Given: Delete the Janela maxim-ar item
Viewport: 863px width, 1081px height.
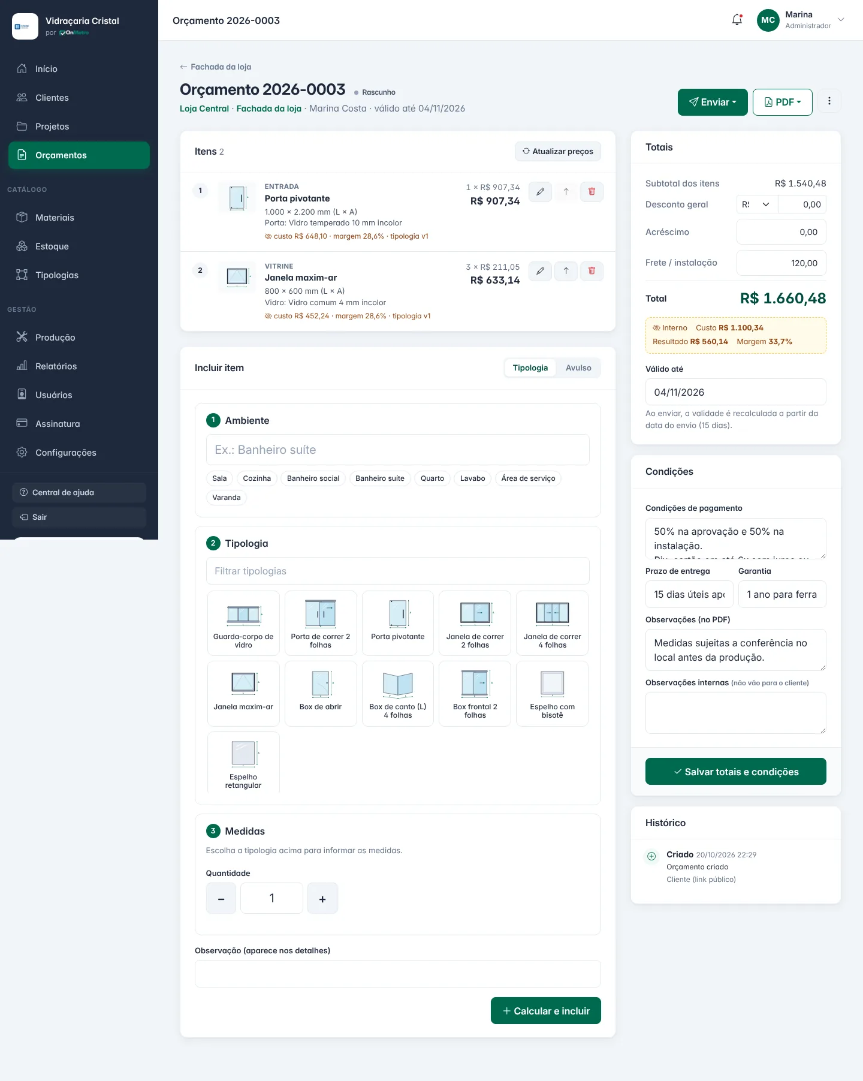Looking at the screenshot, I should tap(592, 271).
